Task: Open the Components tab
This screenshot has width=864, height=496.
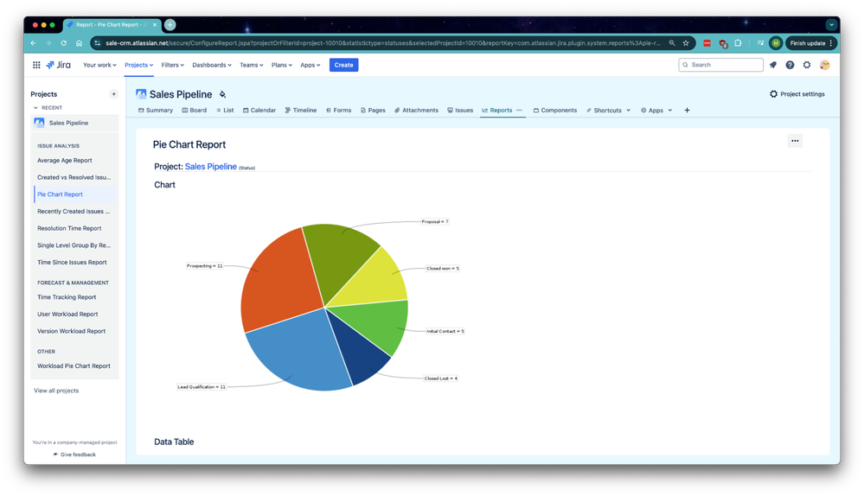Action: (x=555, y=110)
